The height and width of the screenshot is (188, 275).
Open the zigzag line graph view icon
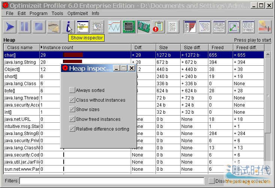click(x=114, y=27)
